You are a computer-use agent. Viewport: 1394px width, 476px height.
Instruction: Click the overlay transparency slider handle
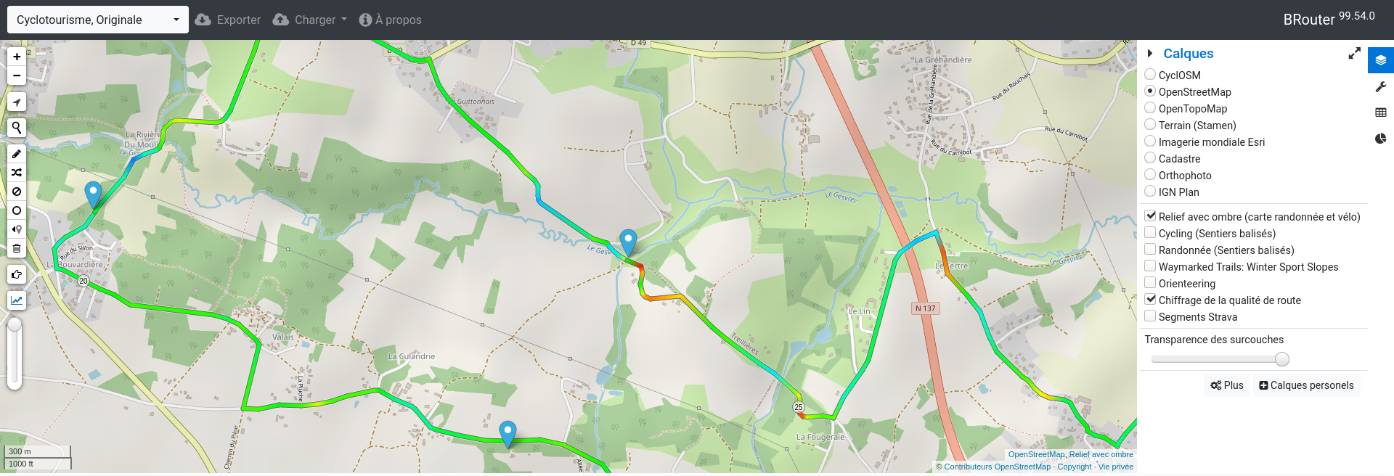(1282, 359)
